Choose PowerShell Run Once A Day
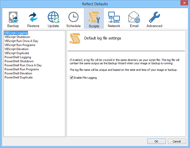Image resolution: width=190 pixels, height=148 pixels. pyautogui.click(x=23, y=65)
